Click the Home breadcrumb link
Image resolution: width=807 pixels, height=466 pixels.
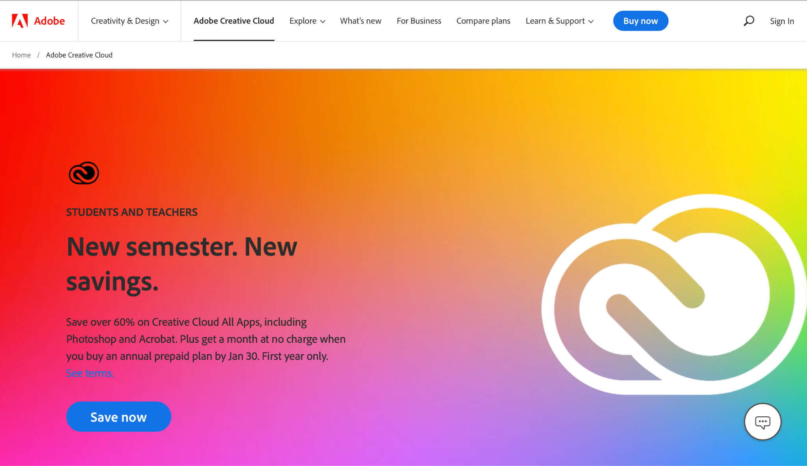tap(22, 54)
